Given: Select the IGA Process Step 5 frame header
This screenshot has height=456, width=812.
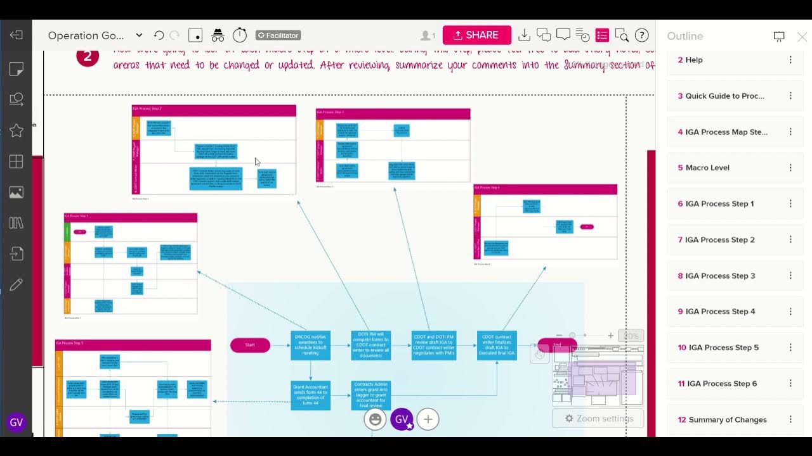Looking at the screenshot, I should 133,345.
